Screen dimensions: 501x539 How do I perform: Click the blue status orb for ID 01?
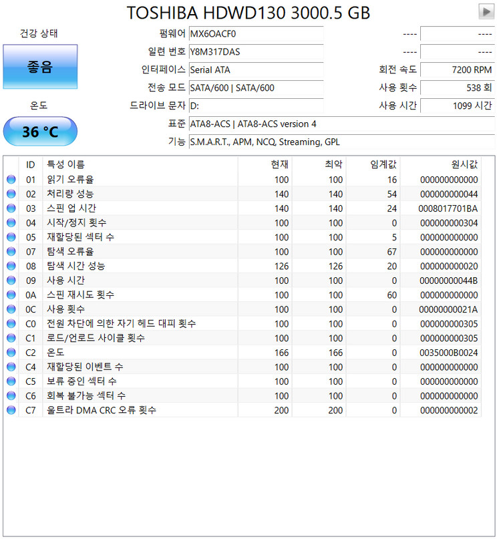(x=11, y=180)
